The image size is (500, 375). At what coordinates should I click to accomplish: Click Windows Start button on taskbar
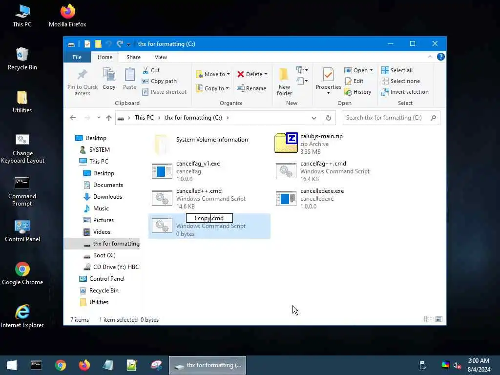click(12, 365)
